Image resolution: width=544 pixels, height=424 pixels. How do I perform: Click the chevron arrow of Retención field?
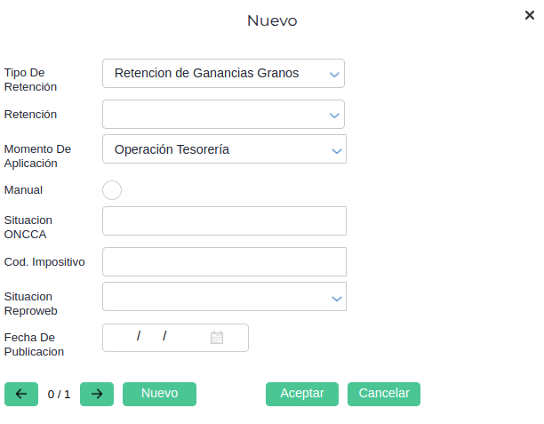click(334, 116)
